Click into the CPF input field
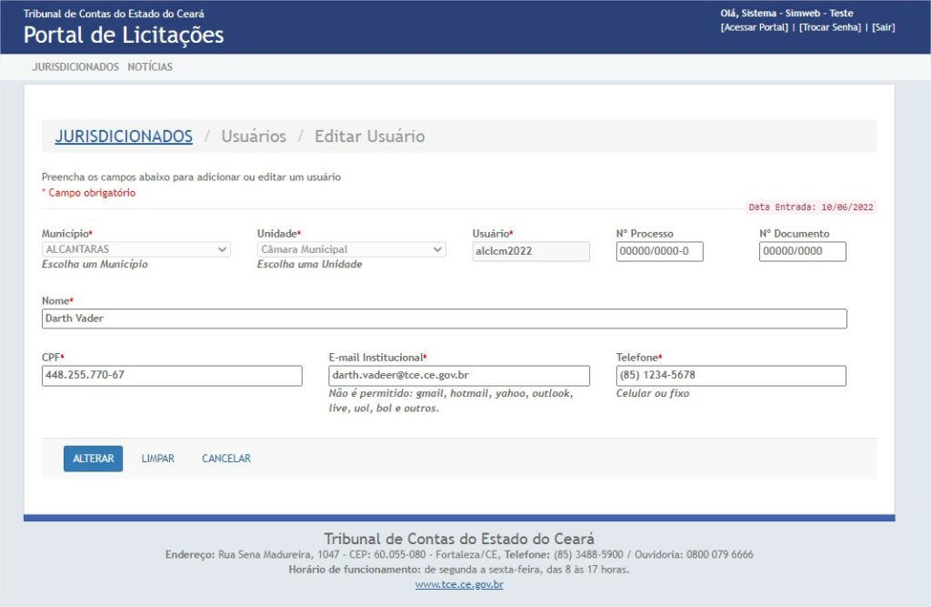 pyautogui.click(x=172, y=376)
